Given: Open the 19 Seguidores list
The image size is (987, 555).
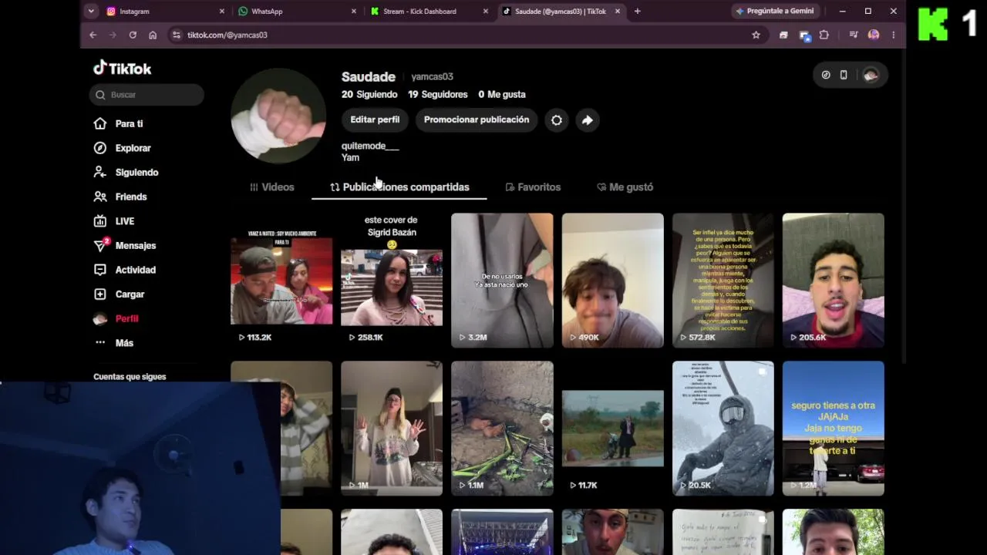Looking at the screenshot, I should pyautogui.click(x=438, y=94).
